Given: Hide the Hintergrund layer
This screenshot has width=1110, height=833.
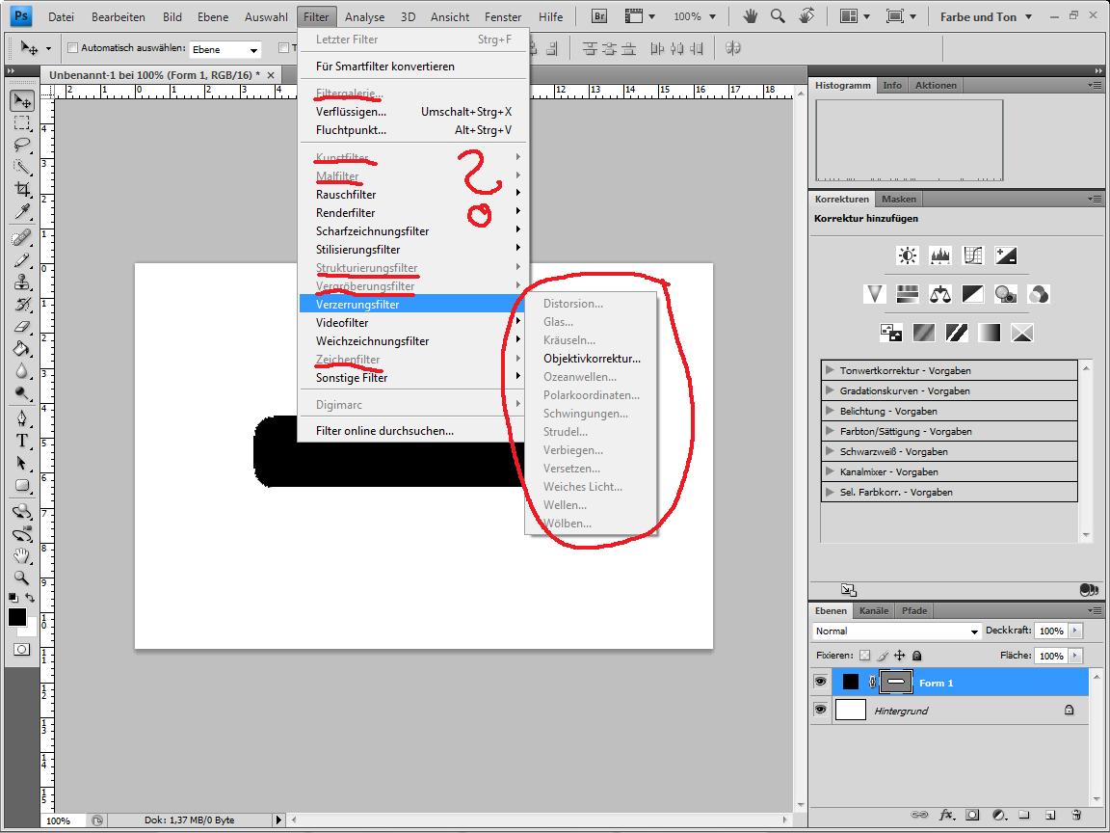Looking at the screenshot, I should [821, 709].
